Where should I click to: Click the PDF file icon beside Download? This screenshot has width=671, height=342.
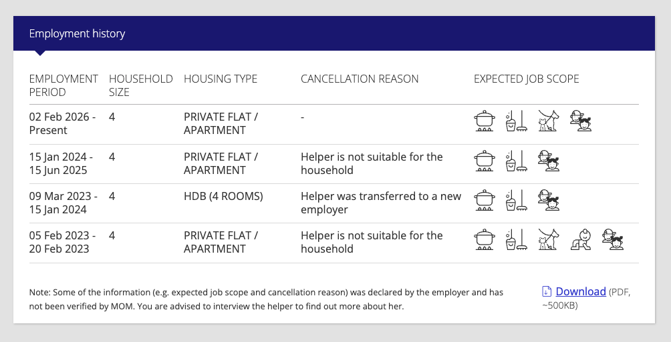coord(547,291)
